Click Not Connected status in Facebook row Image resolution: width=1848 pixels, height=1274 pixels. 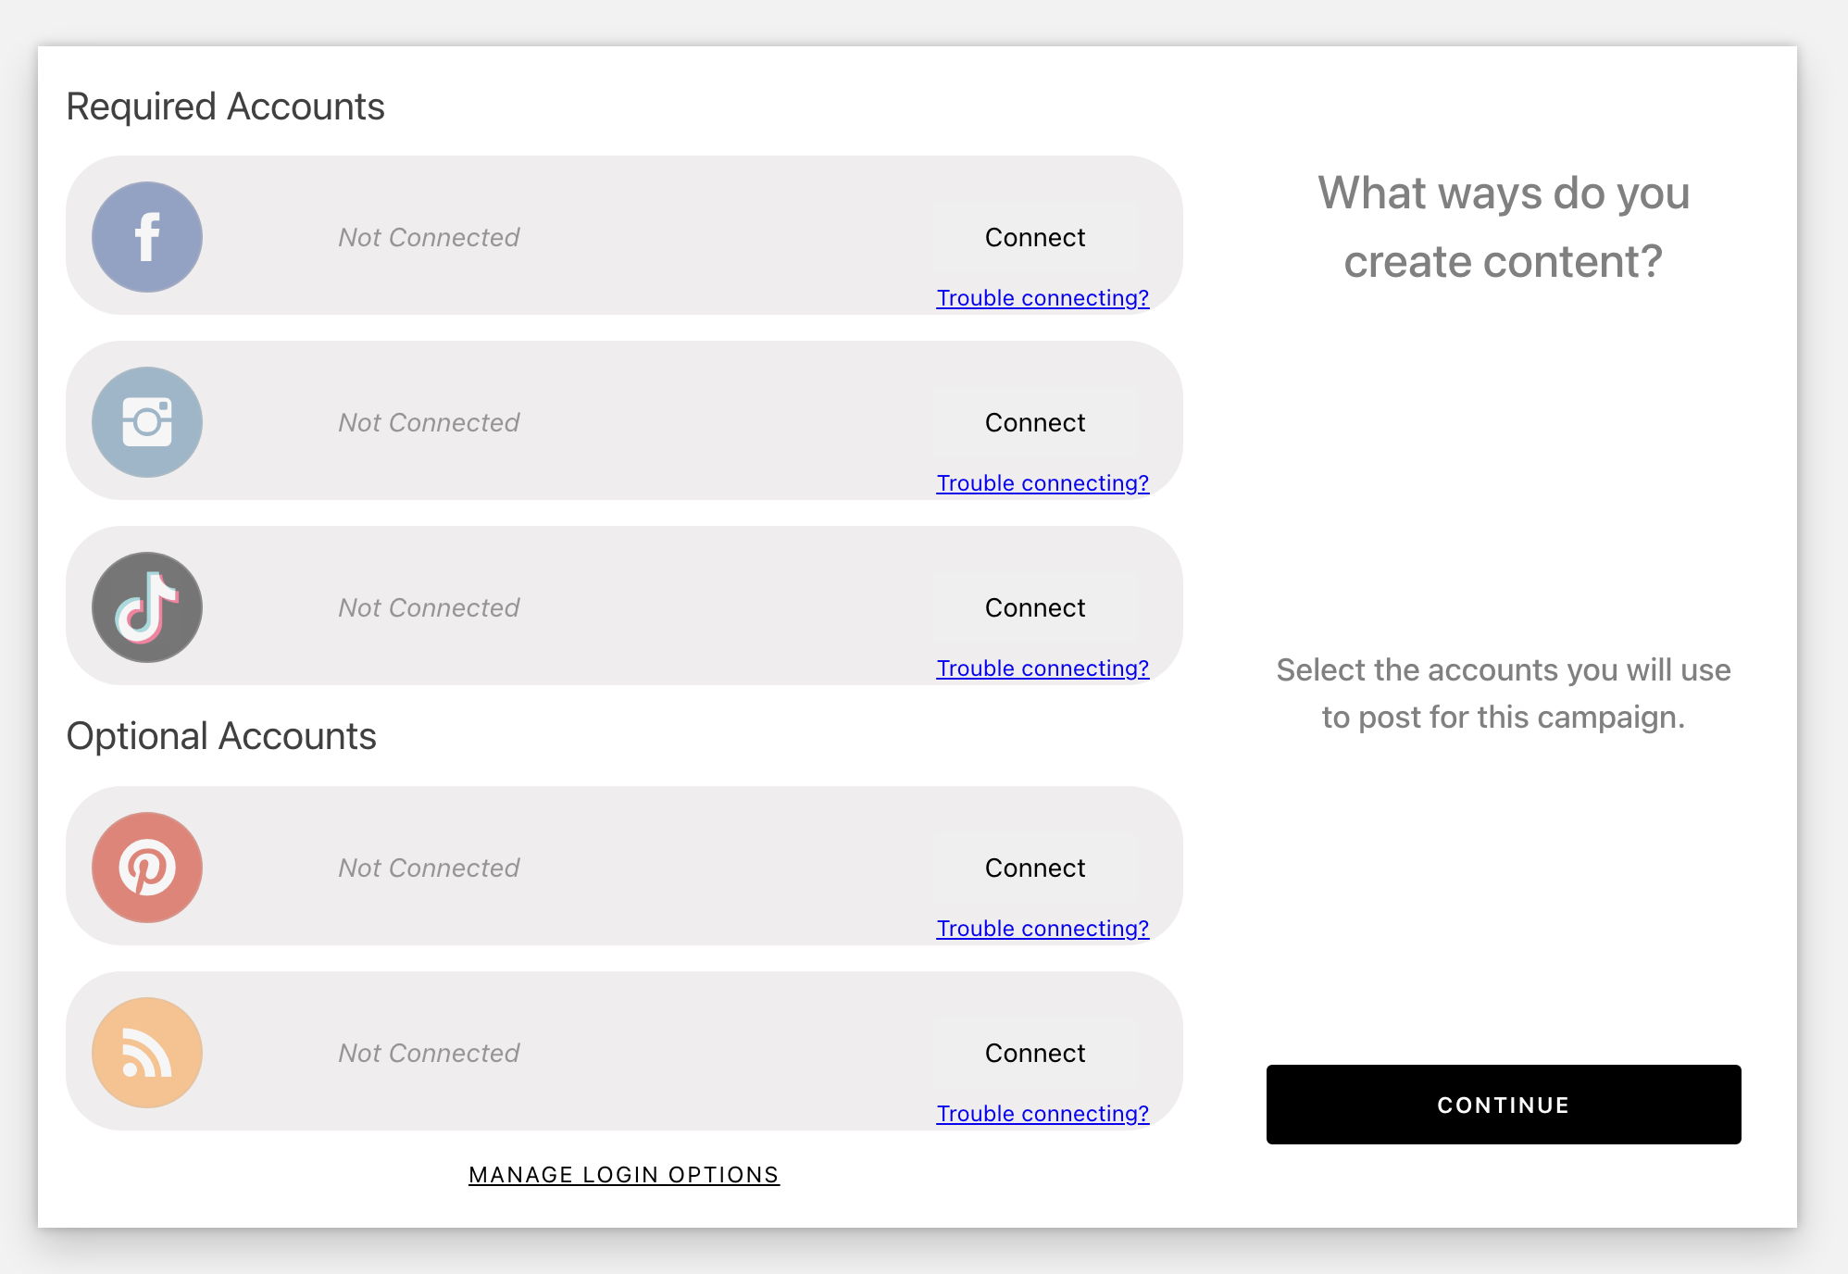pos(429,238)
